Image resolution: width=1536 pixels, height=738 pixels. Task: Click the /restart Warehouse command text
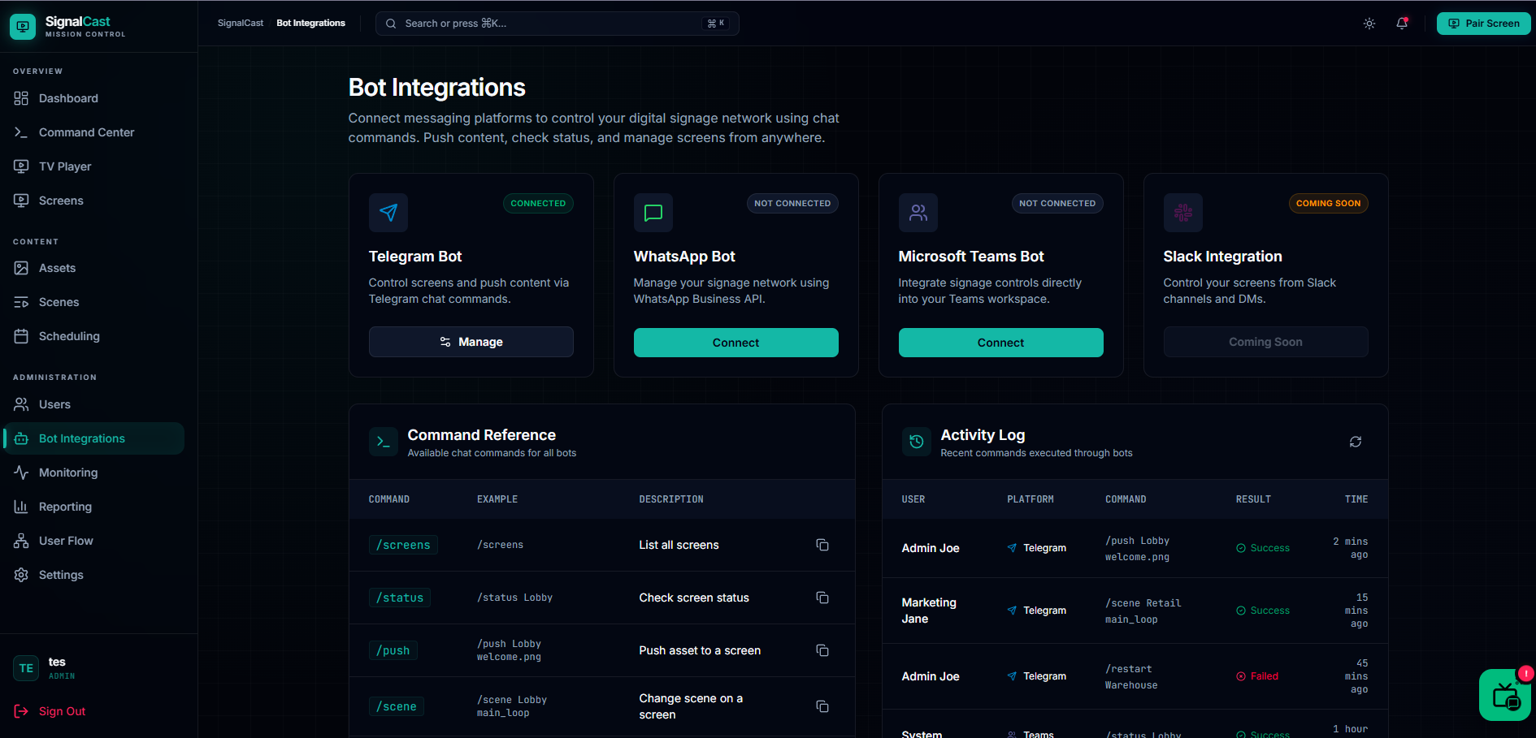(x=1131, y=677)
